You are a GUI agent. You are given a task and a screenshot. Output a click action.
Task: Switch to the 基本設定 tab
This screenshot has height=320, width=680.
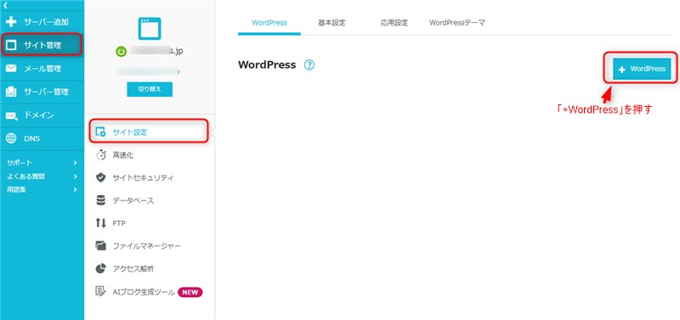(331, 23)
